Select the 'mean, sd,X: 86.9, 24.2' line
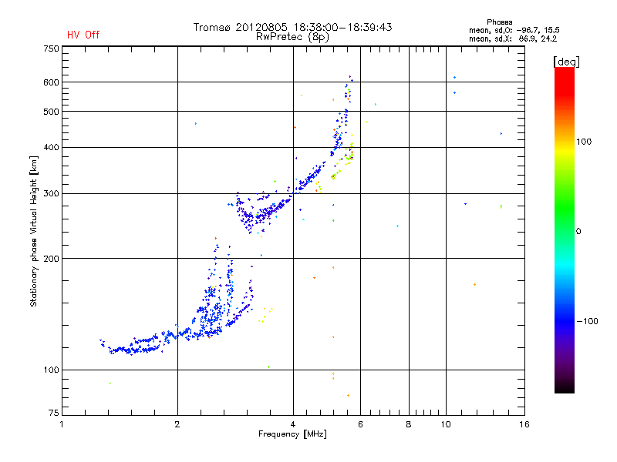 click(513, 38)
